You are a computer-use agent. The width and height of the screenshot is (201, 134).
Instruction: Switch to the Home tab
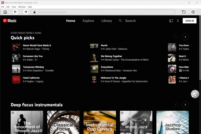pyautogui.click(x=71, y=21)
